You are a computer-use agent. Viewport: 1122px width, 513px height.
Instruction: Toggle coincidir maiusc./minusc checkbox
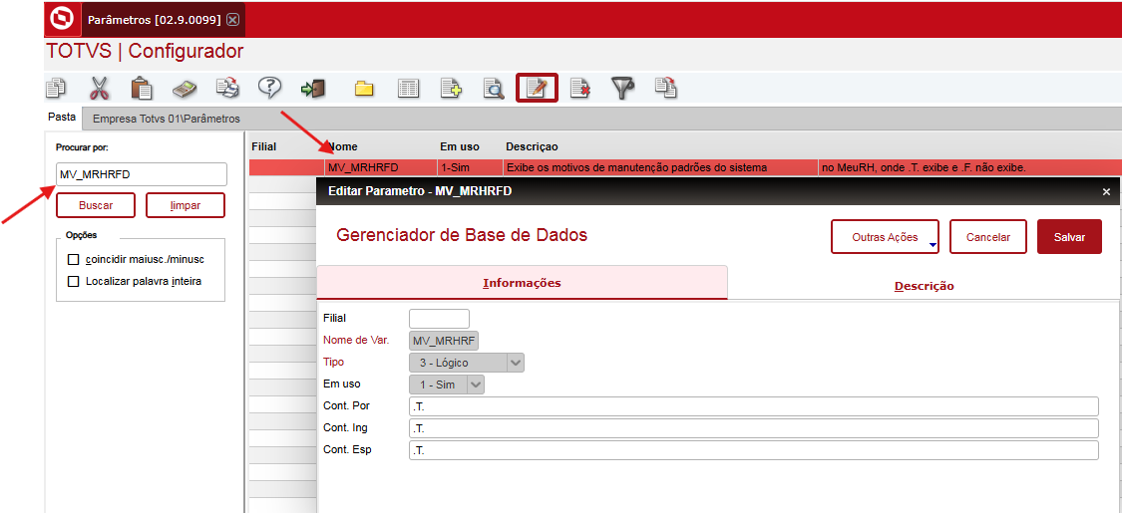(x=73, y=259)
